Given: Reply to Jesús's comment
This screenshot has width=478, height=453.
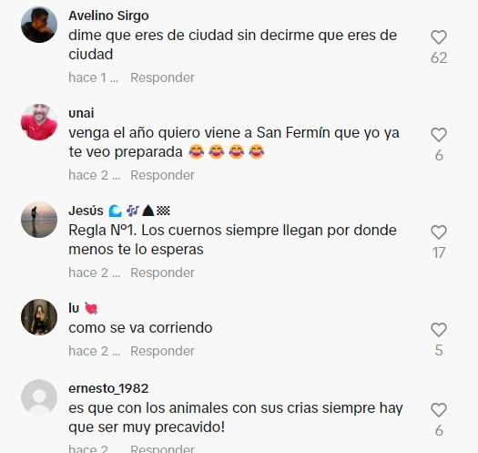Looking at the screenshot, I should pyautogui.click(x=162, y=273).
